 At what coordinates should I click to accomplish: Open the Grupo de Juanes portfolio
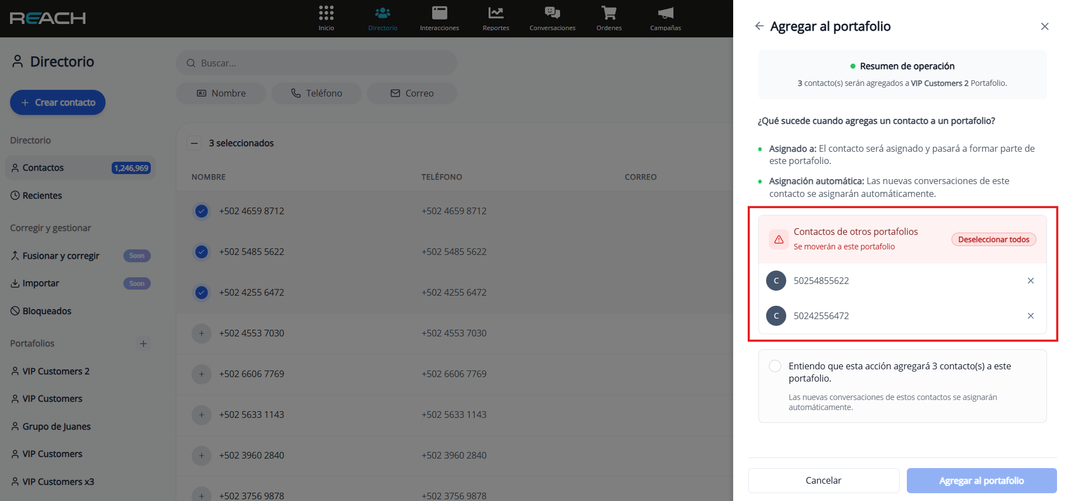[56, 427]
